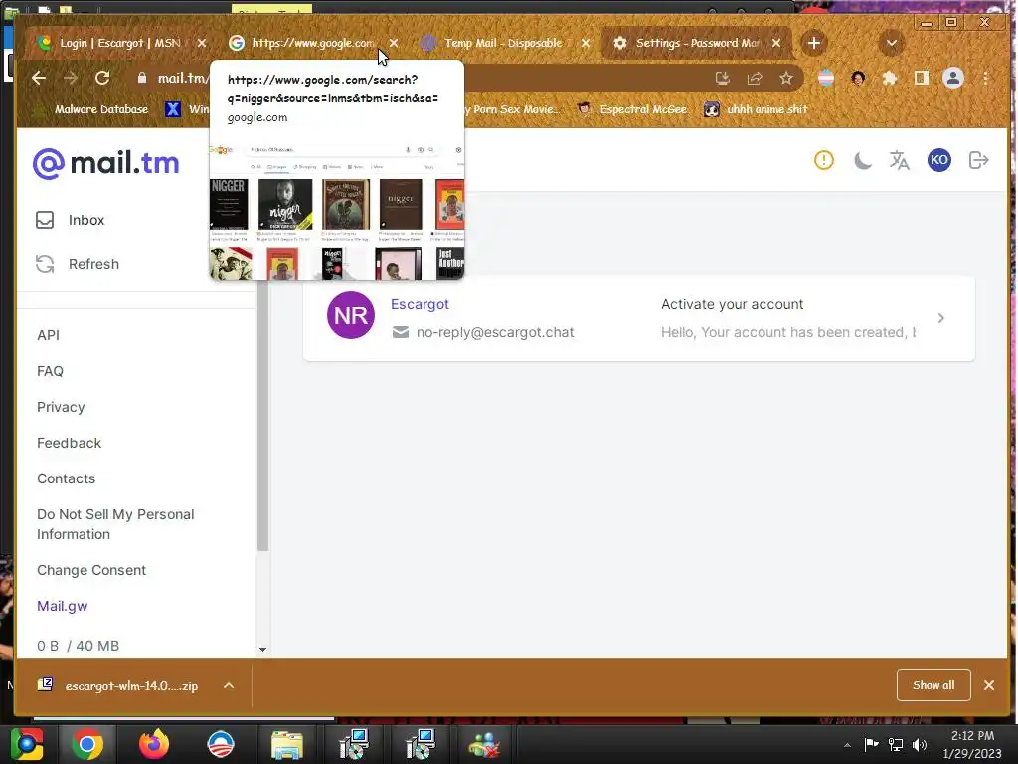Open the Privacy link
Image resolution: width=1018 pixels, height=764 pixels.
coord(61,407)
